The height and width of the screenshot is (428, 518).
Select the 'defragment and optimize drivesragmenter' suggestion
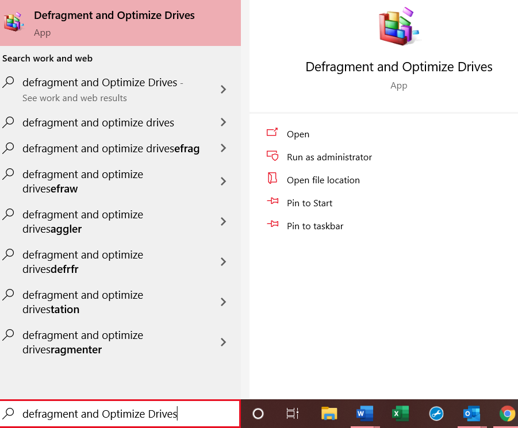point(120,342)
